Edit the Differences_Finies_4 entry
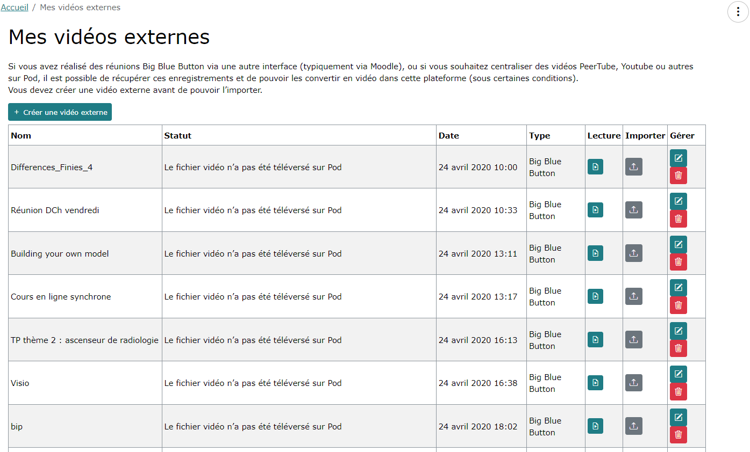 pos(678,158)
